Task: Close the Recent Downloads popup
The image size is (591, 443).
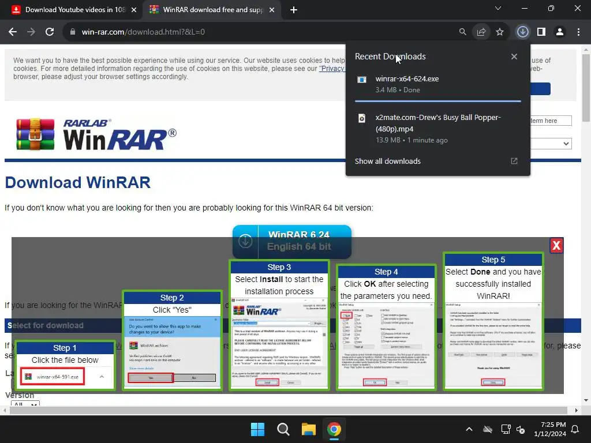Action: [x=514, y=57]
